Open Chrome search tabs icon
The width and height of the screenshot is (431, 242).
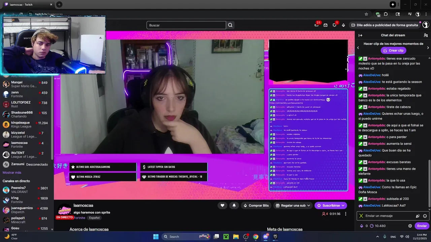click(x=398, y=14)
